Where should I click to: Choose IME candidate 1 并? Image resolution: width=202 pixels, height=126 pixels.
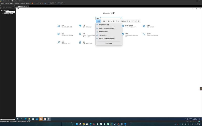98,21
